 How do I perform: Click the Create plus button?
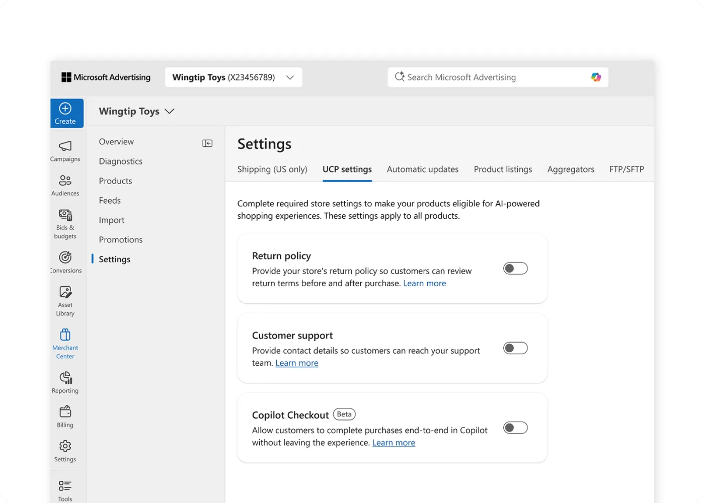(66, 113)
